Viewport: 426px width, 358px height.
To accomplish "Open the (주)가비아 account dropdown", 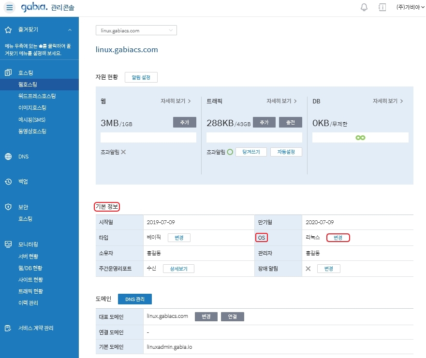I will [x=410, y=7].
